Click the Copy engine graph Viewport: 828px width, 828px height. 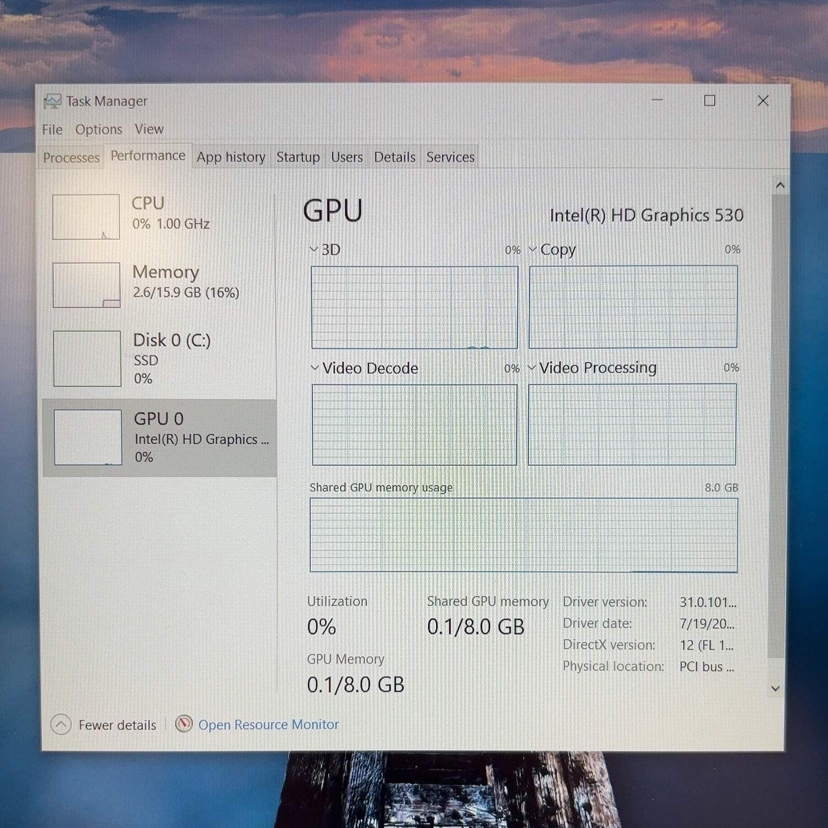tap(633, 307)
